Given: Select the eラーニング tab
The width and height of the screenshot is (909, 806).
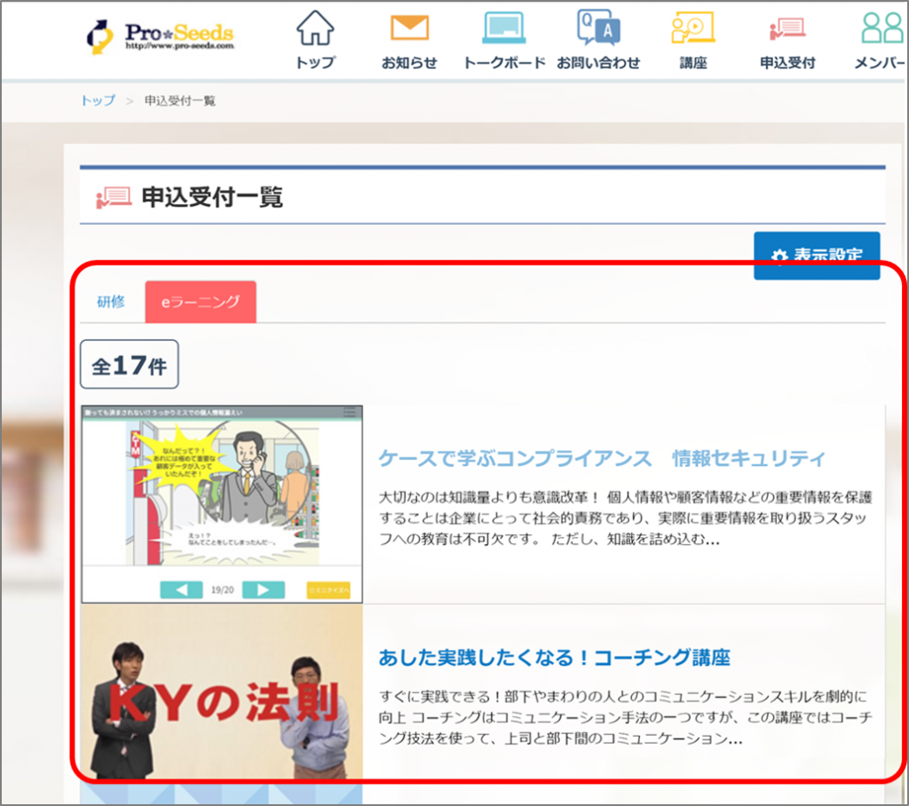Looking at the screenshot, I should tap(201, 302).
